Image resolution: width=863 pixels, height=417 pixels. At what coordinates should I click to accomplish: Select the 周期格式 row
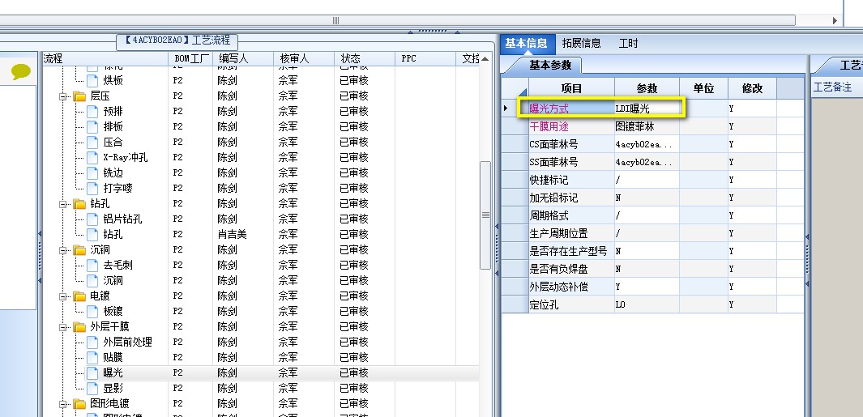click(x=653, y=215)
